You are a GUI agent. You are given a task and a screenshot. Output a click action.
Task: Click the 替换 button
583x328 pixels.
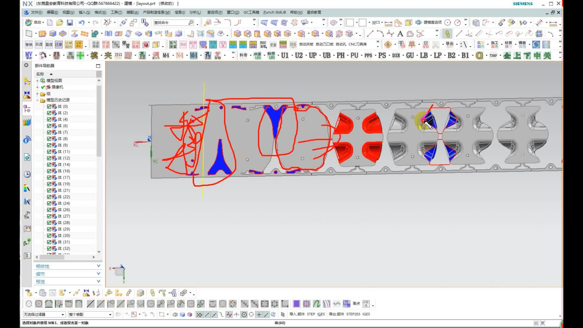29,45
